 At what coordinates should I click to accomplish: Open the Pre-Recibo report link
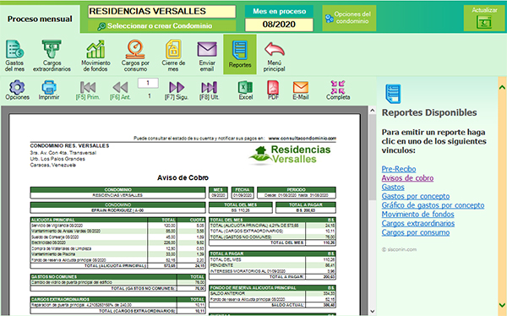[399, 169]
